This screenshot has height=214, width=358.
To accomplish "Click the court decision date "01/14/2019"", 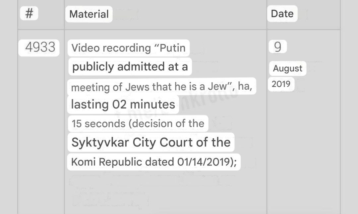I will coord(203,162).
